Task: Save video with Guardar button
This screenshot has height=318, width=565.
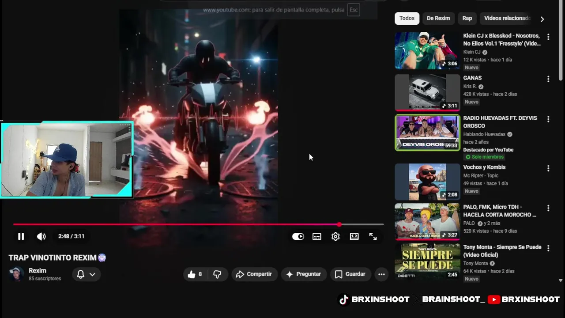Action: pos(350,274)
